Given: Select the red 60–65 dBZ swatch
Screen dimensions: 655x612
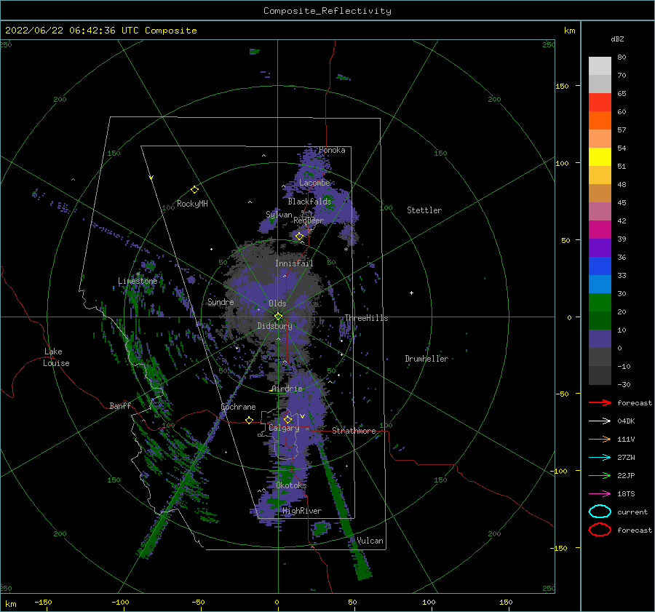Looking at the screenshot, I should point(600,103).
